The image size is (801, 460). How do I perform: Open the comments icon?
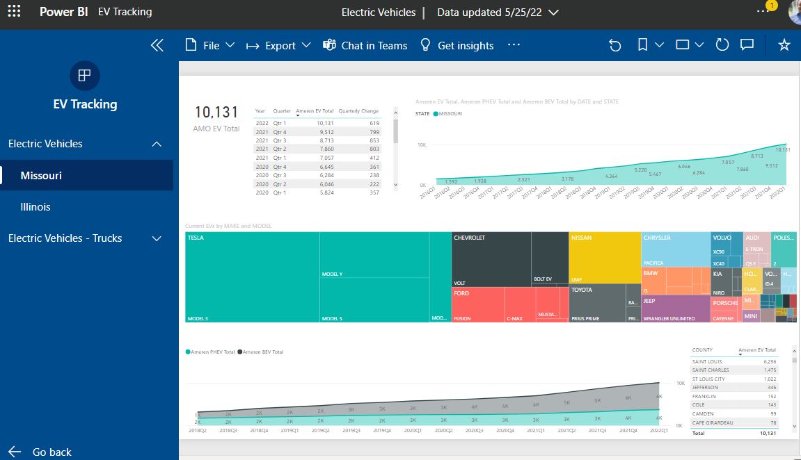tap(747, 45)
